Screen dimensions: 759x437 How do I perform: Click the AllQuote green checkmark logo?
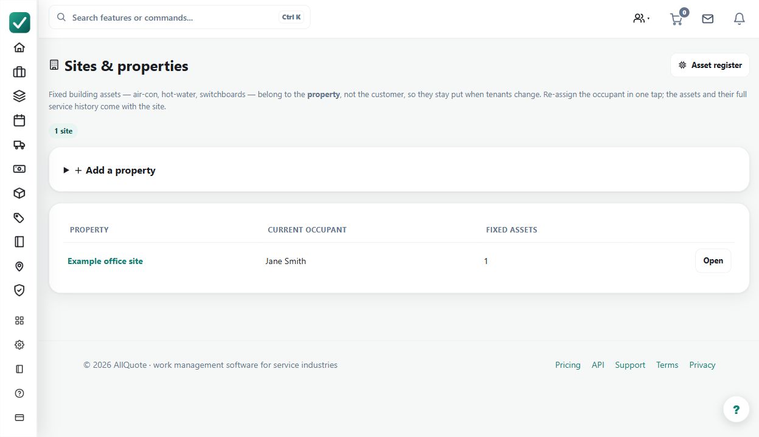tap(19, 22)
